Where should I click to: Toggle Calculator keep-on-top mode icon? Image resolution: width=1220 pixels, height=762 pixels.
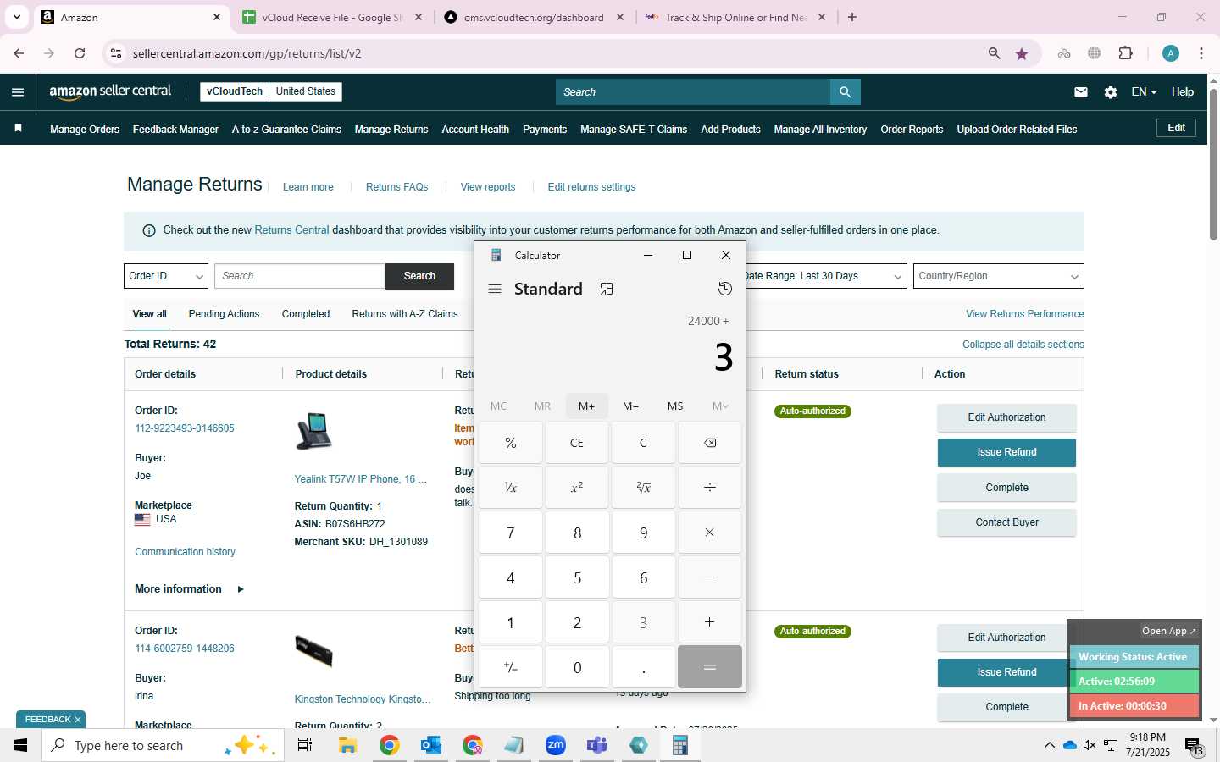coord(607,290)
